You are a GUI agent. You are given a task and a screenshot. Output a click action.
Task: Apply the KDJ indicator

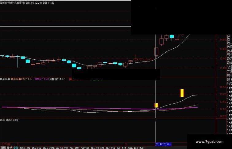point(108,148)
